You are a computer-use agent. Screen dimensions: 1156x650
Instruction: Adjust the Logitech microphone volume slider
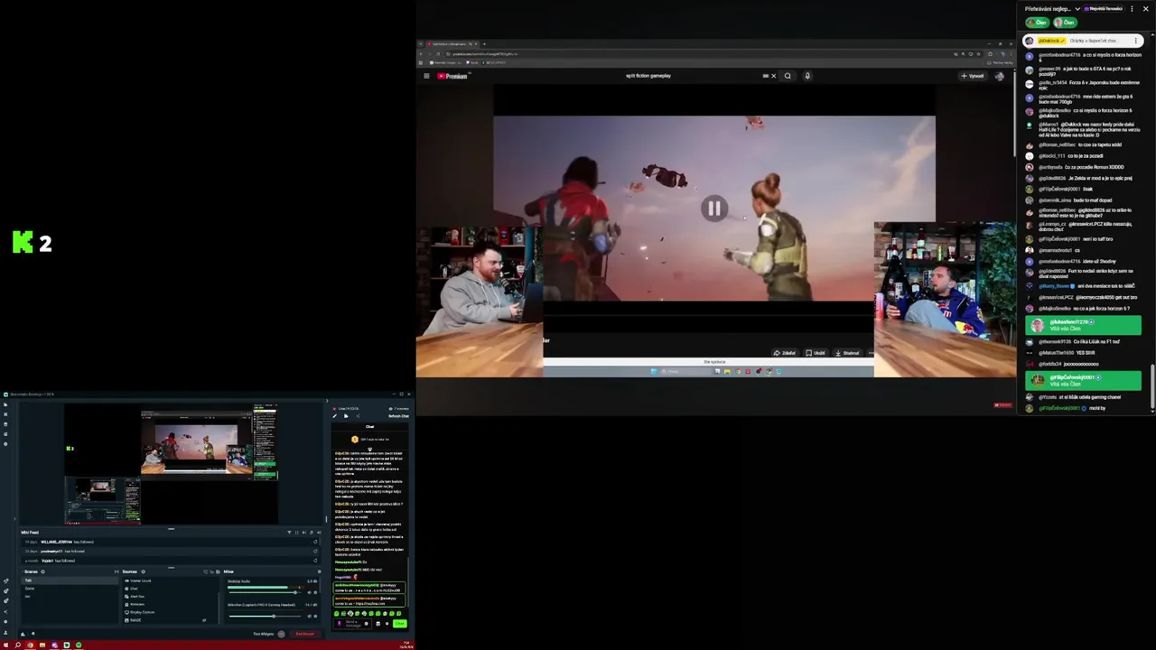click(265, 617)
